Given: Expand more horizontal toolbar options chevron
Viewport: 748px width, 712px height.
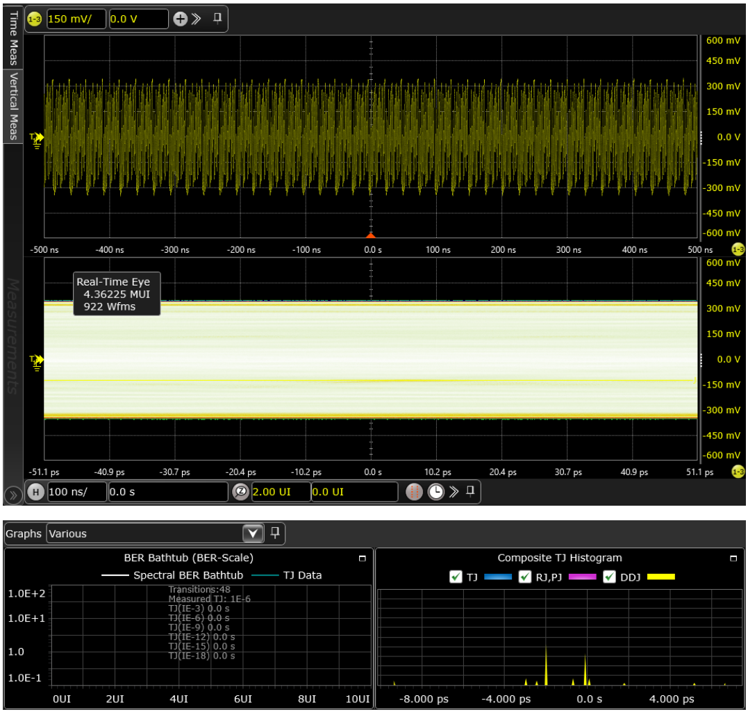Looking at the screenshot, I should [454, 492].
